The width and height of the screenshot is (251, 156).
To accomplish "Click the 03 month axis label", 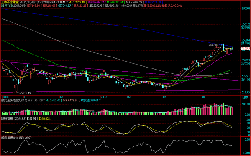I will 164,97.
